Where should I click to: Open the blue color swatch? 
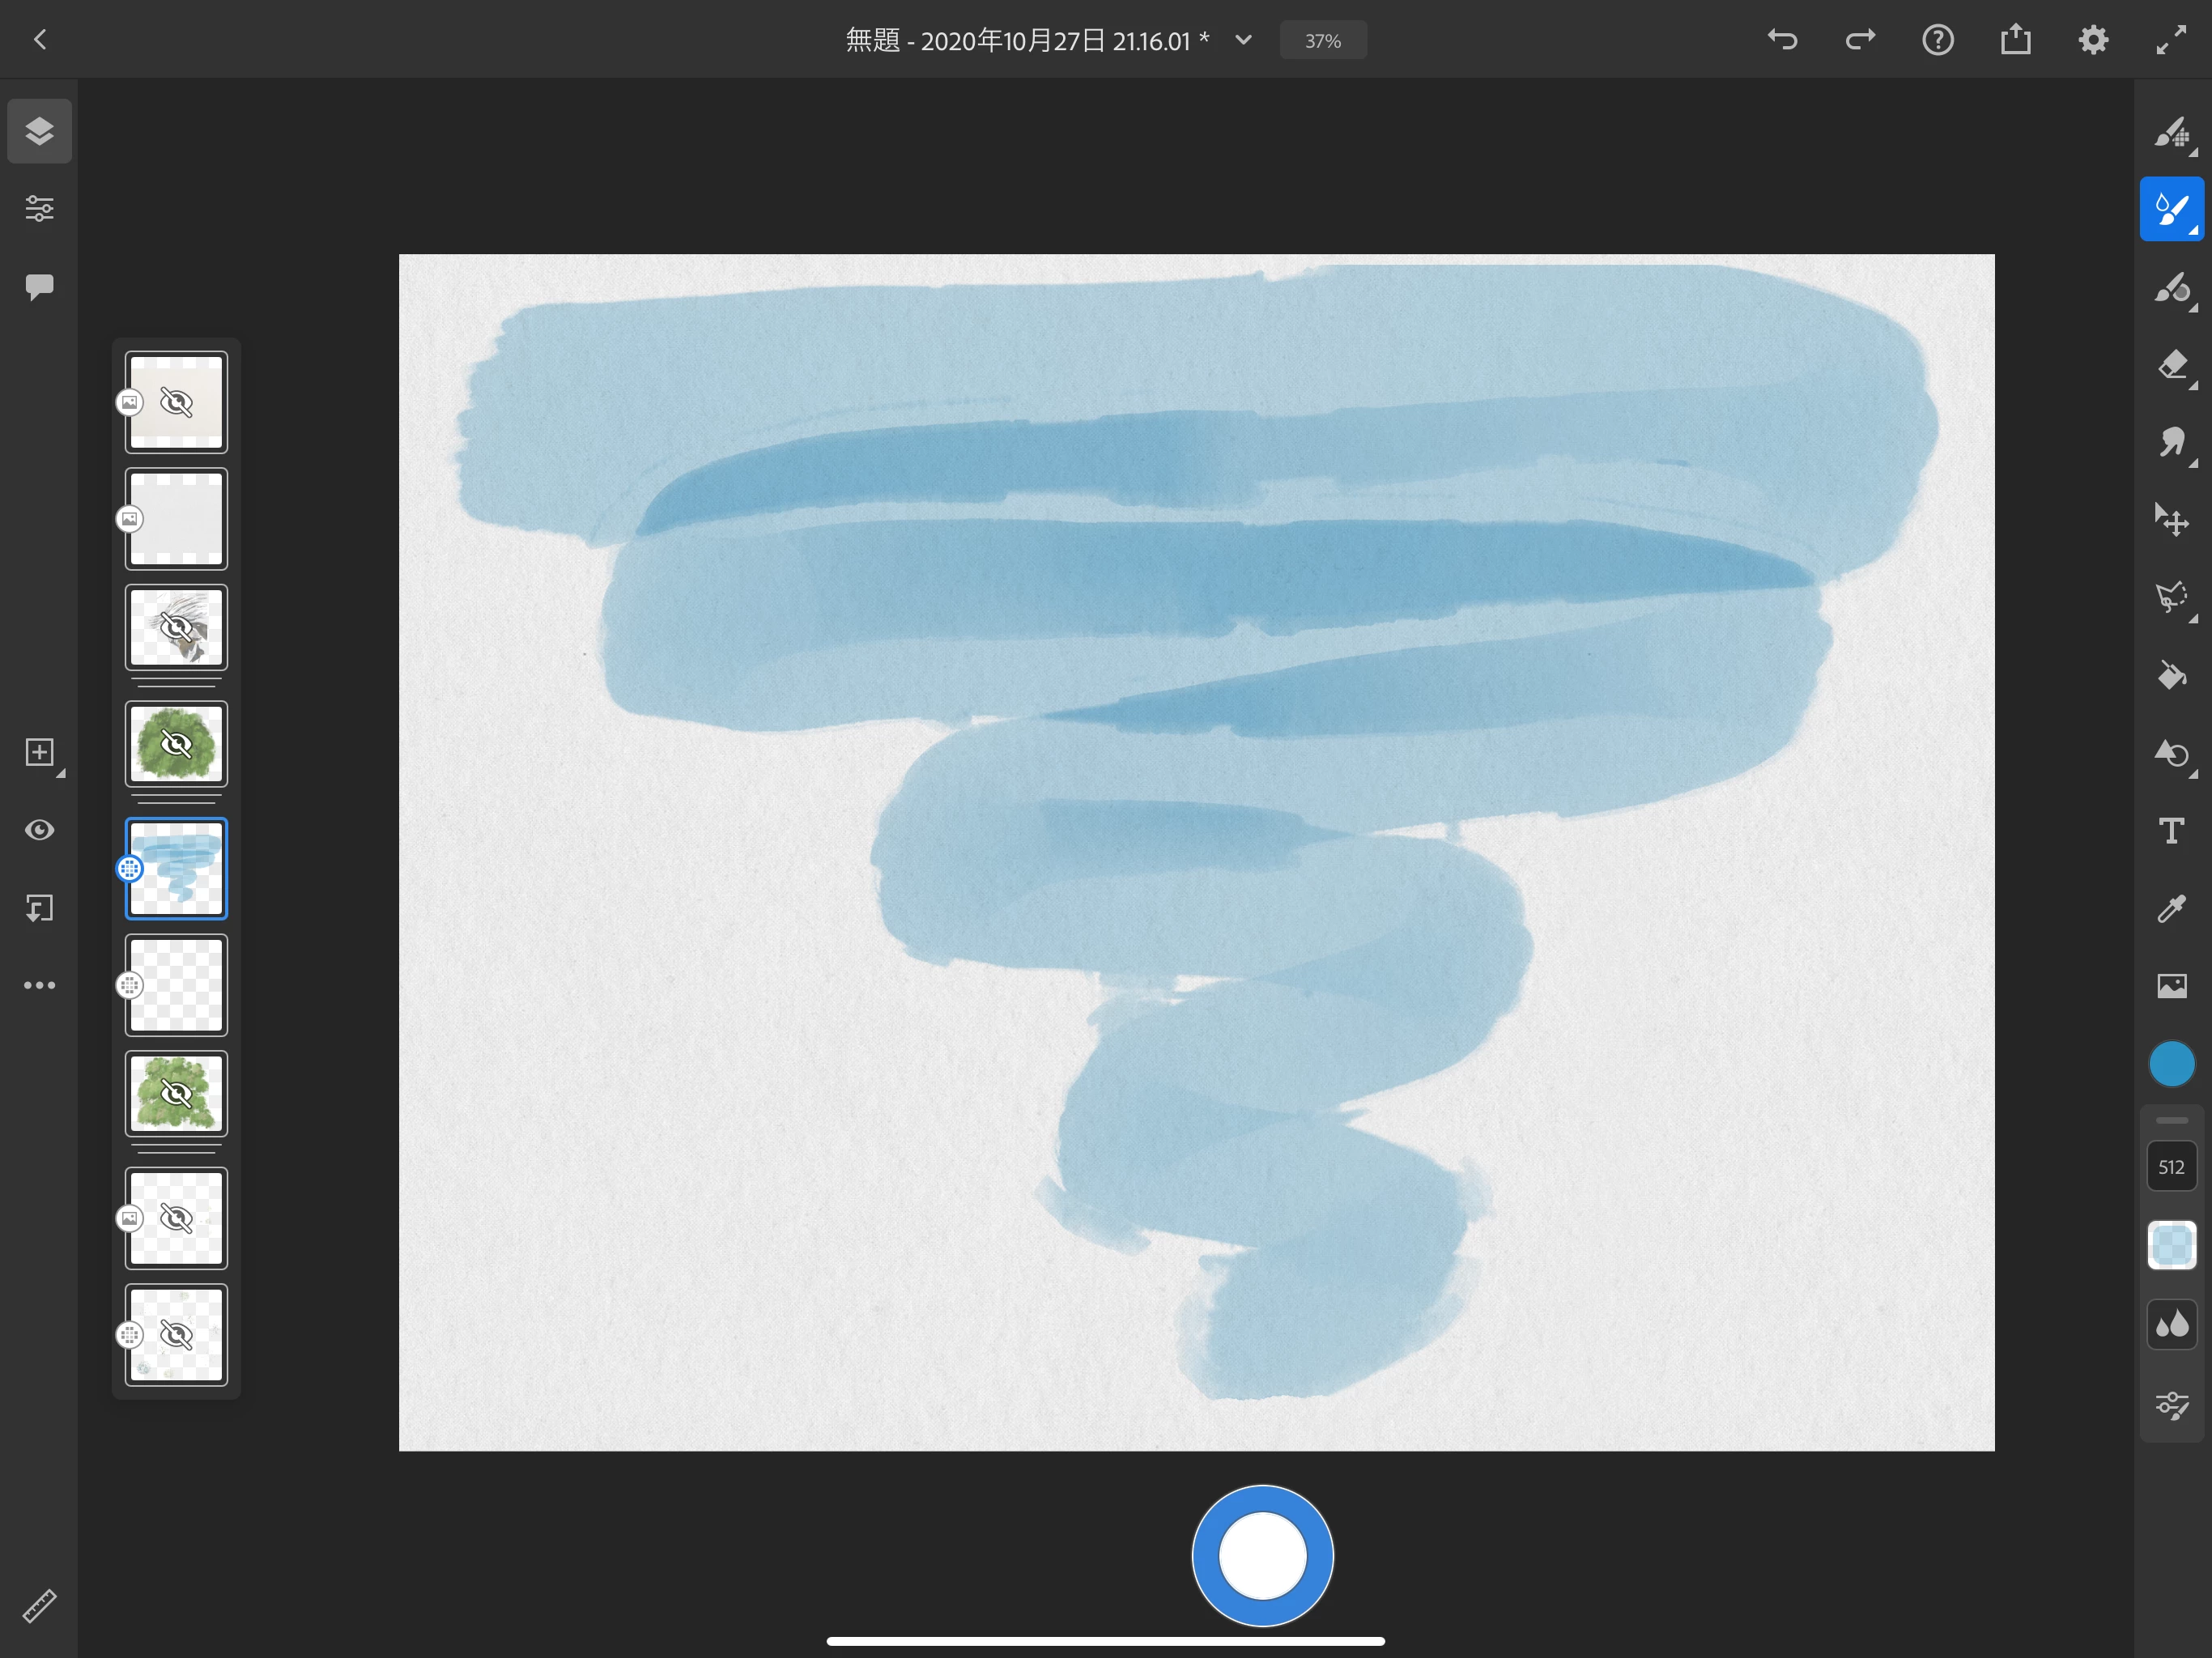2171,1064
